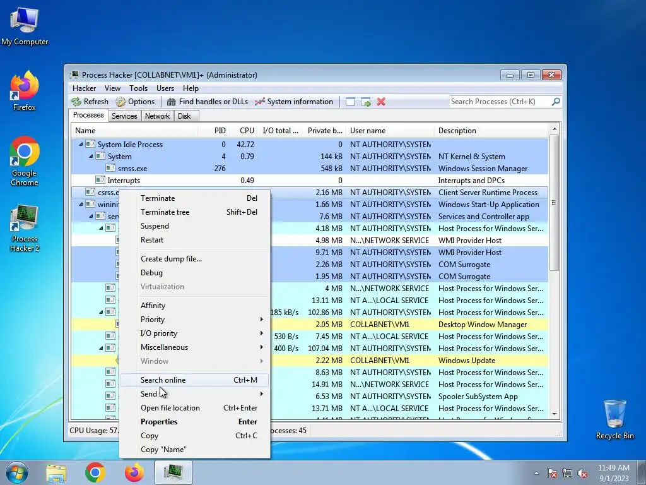646x485 pixels.
Task: Select Suspend in the context menu
Action: pos(195,226)
